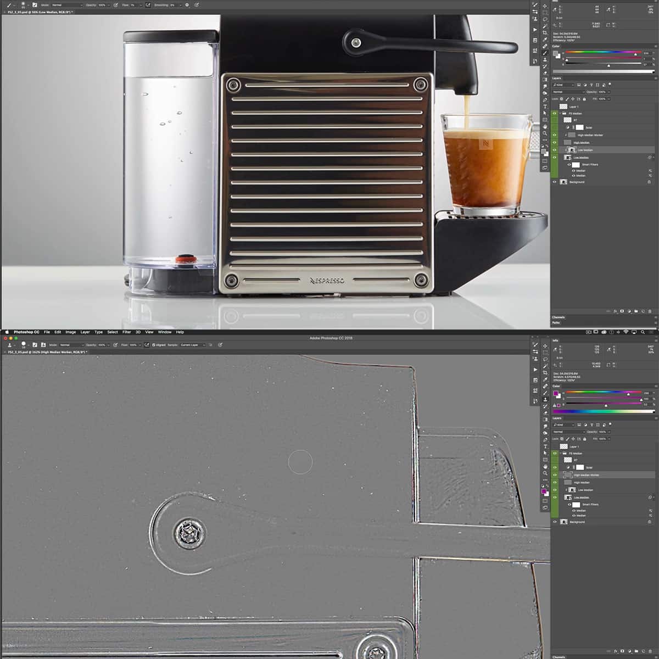Select the Type tool in upper window

coord(545,107)
